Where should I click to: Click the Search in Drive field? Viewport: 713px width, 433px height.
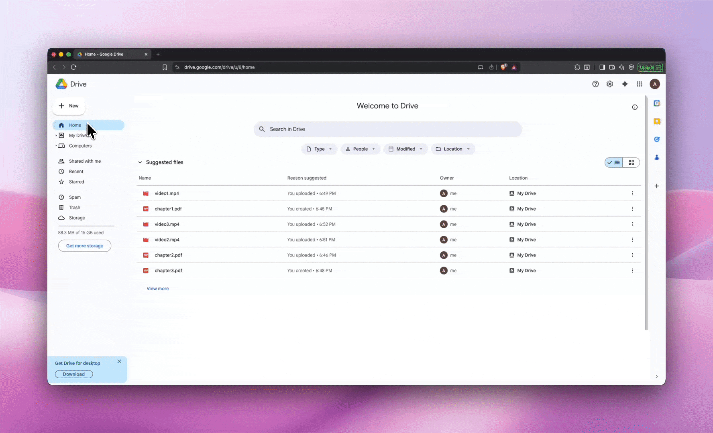(x=388, y=129)
